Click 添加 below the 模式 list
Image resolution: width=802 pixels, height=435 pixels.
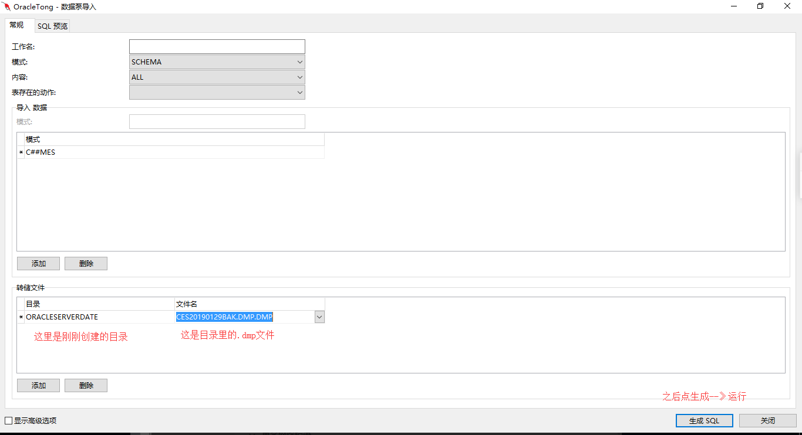(38, 263)
